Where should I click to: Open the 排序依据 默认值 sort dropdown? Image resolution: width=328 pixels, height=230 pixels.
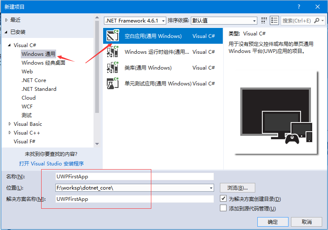click(x=254, y=21)
